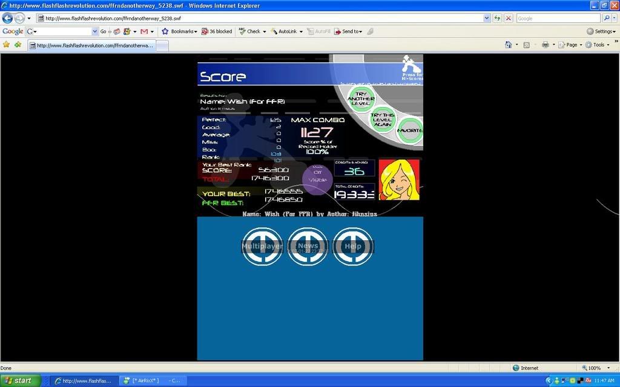This screenshot has width=620, height=387.
Task: Click the blonde girl avatar thumbnail
Action: click(x=399, y=180)
